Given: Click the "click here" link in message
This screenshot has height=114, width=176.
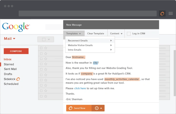Looking at the screenshot, I should point(80,88).
